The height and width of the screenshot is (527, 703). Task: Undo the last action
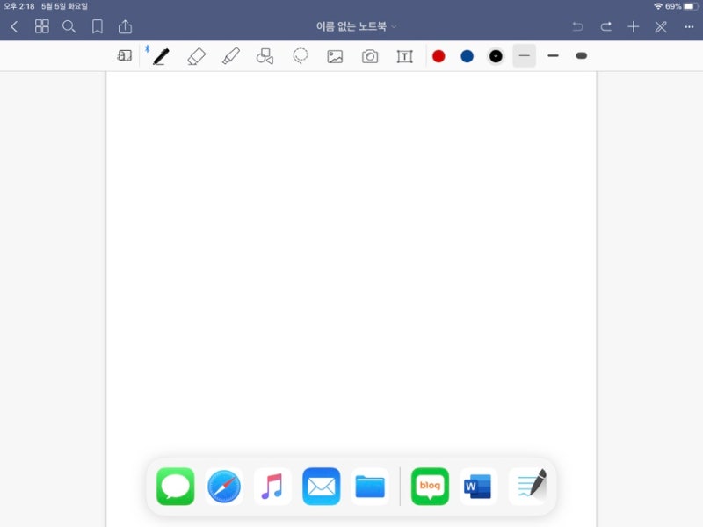tap(577, 27)
